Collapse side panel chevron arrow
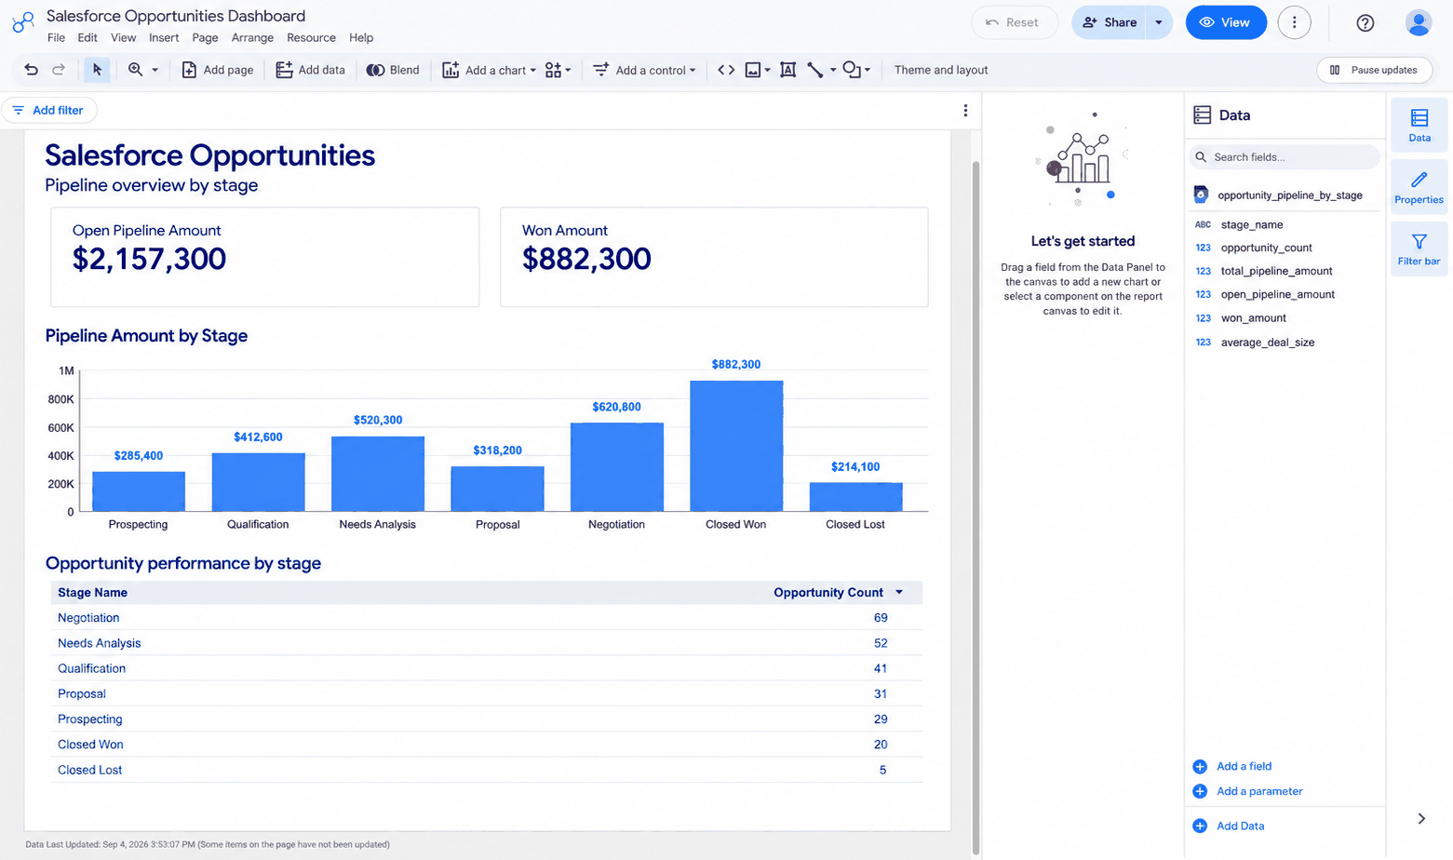Viewport: 1453px width, 860px height. 1421,819
